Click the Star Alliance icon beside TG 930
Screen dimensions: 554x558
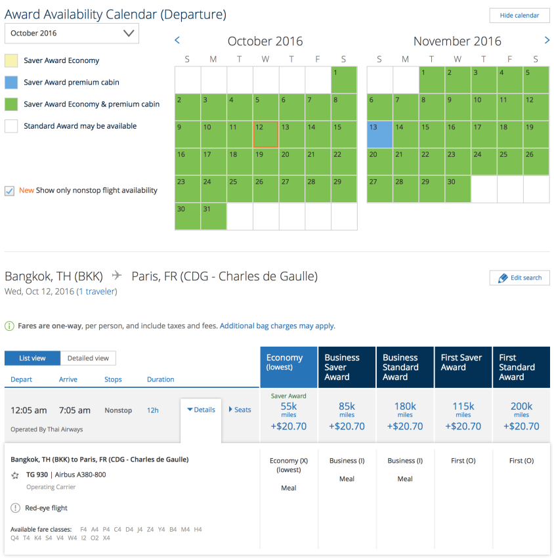click(x=15, y=475)
